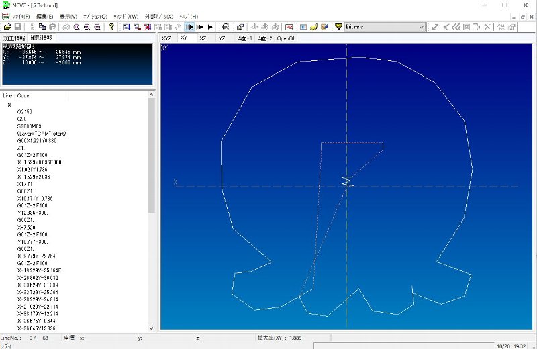The width and height of the screenshot is (537, 349).
Task: Click the Open file folder icon
Action: [7, 27]
